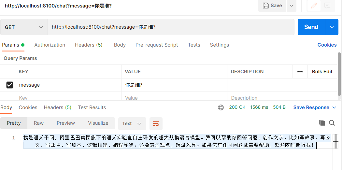Click the Bulk Edit button
Viewport: 343px width, 170px height.
click(322, 72)
